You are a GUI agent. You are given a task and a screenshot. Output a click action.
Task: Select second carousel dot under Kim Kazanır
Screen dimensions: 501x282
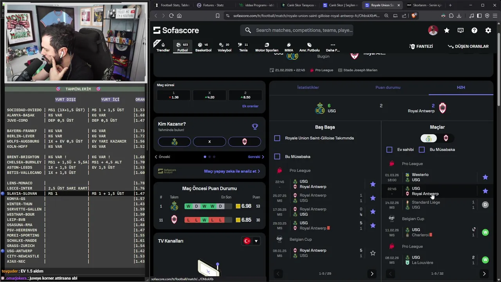(x=209, y=157)
